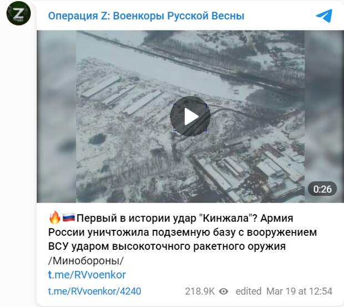
Task: Open the snowy aerial video thumbnail
Action: tap(190, 116)
